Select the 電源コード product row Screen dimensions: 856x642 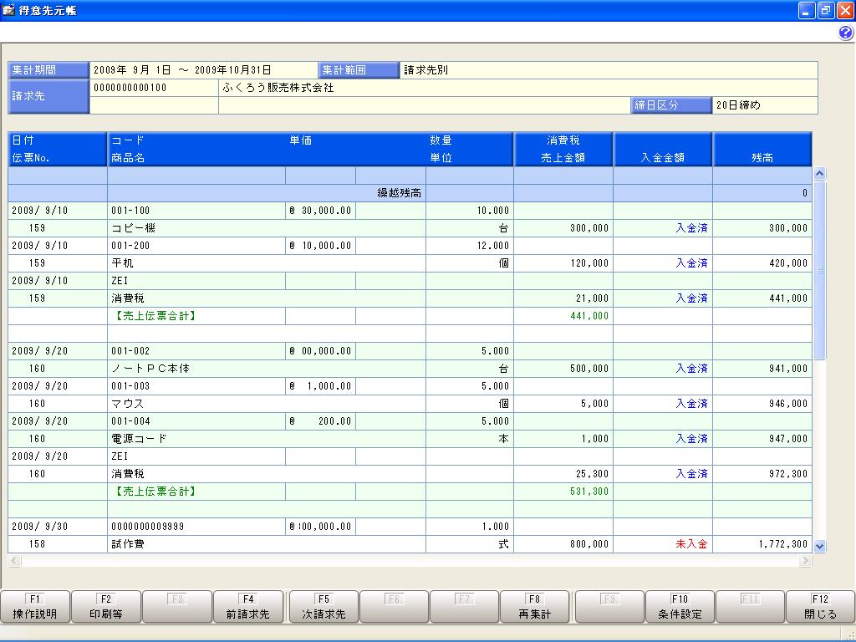tap(267, 438)
